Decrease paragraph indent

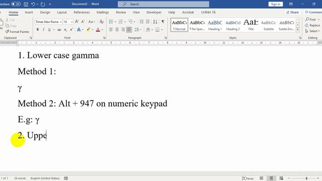point(141,22)
